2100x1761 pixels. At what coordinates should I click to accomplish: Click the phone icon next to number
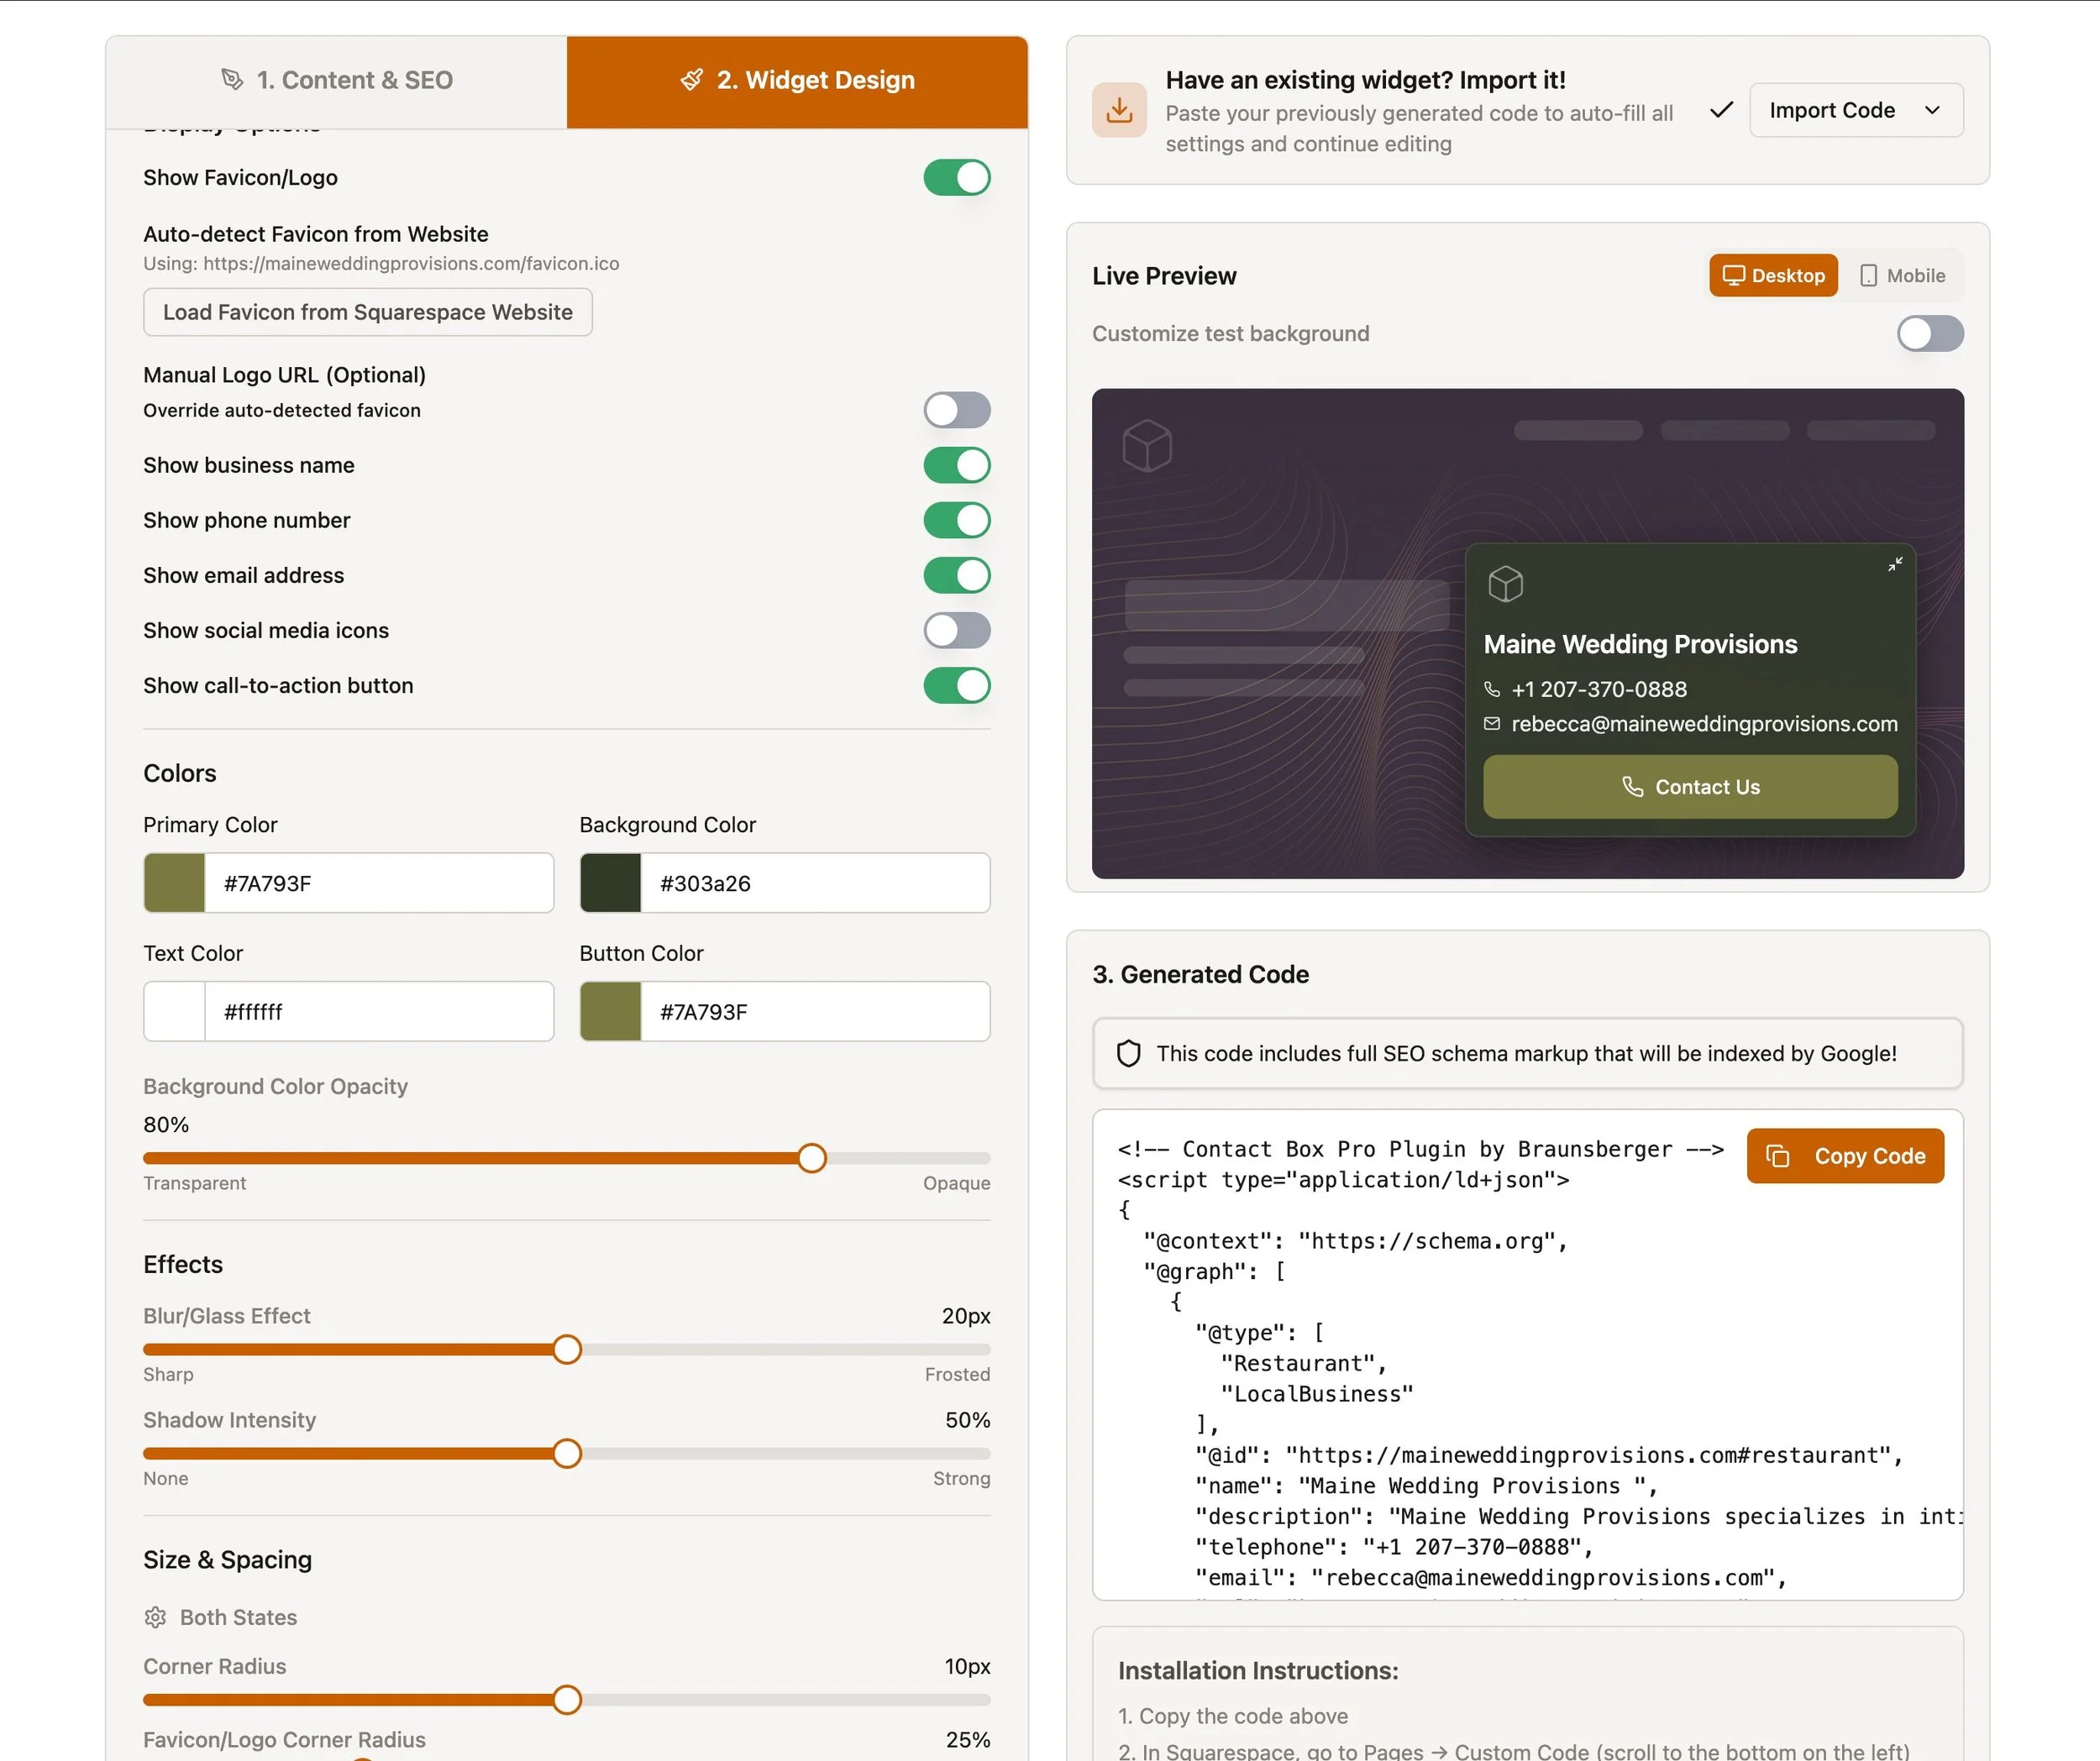tap(1492, 689)
